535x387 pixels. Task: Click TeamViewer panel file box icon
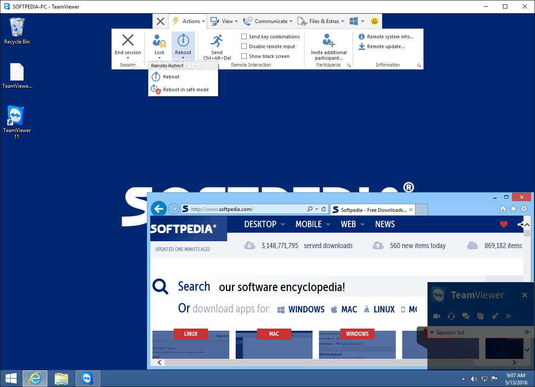[x=480, y=316]
